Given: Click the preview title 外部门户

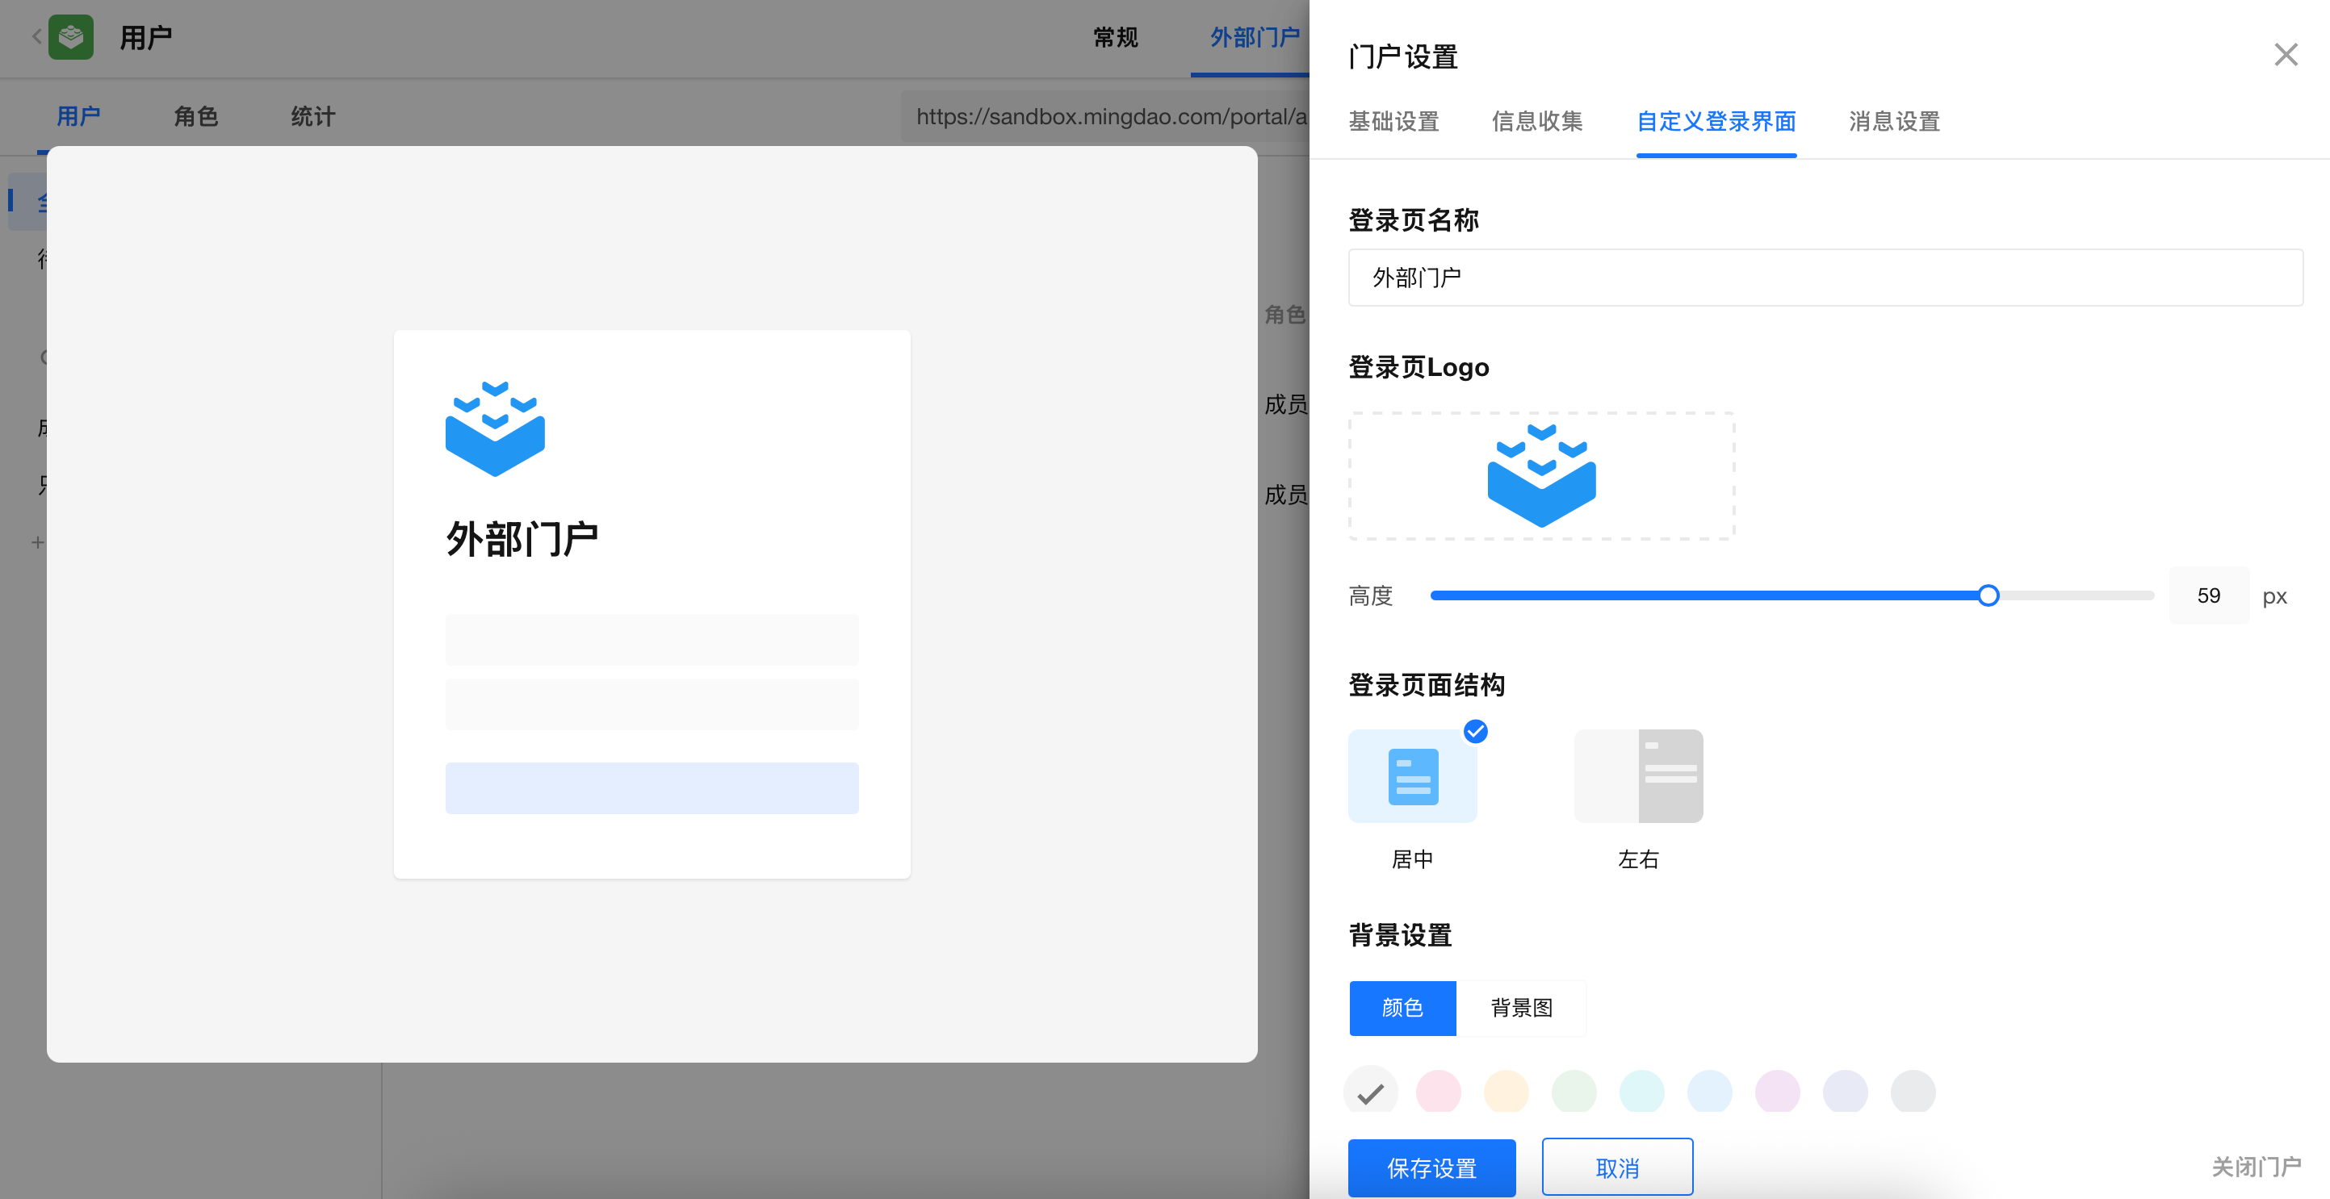Looking at the screenshot, I should click(x=522, y=540).
